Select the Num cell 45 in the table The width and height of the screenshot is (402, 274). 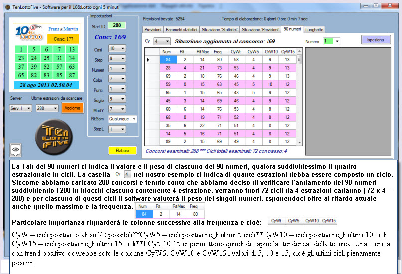tap(168, 101)
